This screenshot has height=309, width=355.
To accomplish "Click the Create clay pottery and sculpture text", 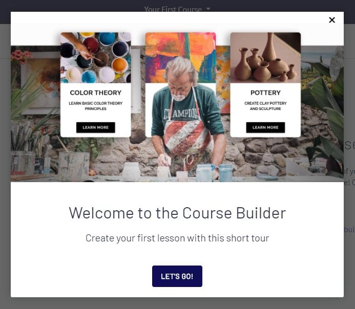I will coord(265,106).
